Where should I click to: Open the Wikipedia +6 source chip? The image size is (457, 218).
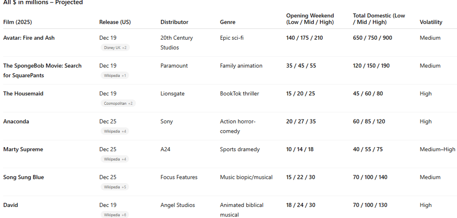(x=115, y=215)
